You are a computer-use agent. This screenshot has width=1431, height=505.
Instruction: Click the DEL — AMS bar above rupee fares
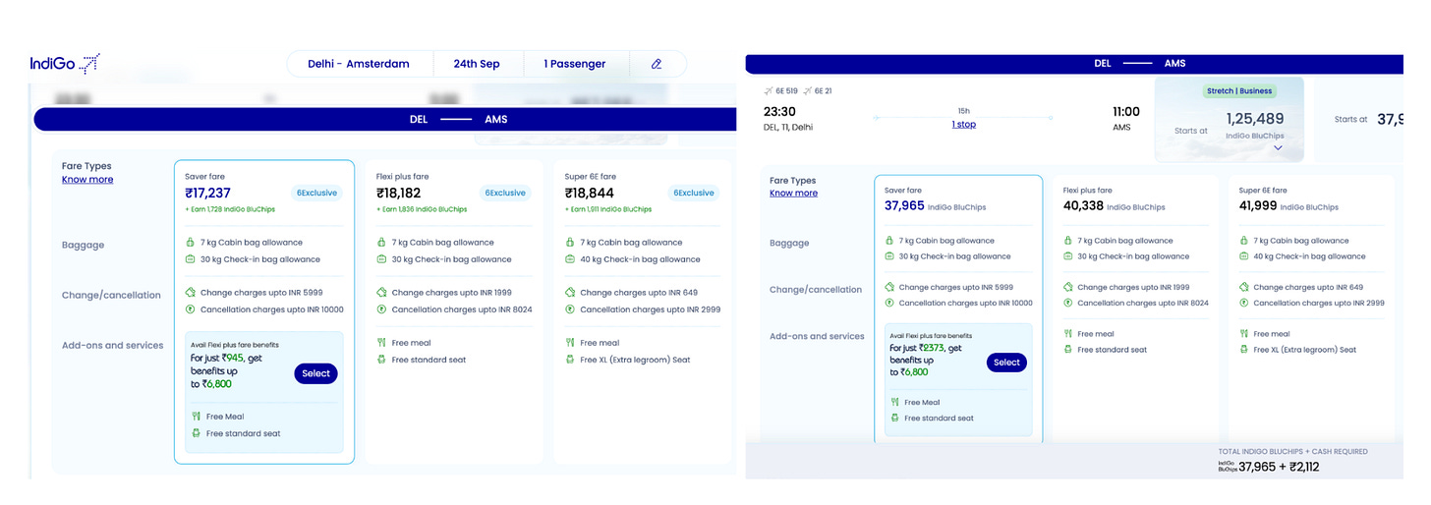pyautogui.click(x=384, y=119)
